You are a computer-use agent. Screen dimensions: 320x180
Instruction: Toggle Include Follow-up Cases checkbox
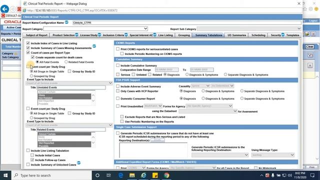coord(32,160)
